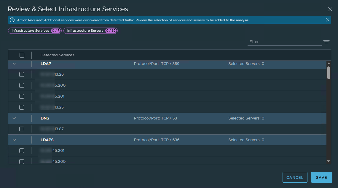This screenshot has width=338, height=188.
Task: Toggle the select-all Detected Services checkbox
Action: click(x=22, y=55)
